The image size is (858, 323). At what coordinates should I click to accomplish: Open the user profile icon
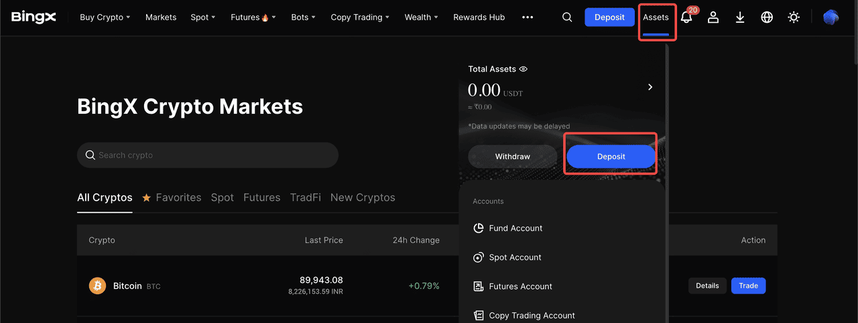[x=713, y=17]
